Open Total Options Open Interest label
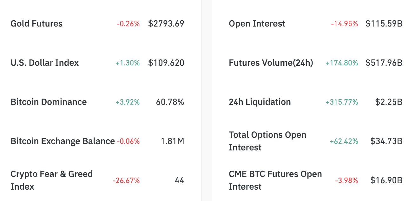This screenshot has width=415, height=201. tap(267, 141)
